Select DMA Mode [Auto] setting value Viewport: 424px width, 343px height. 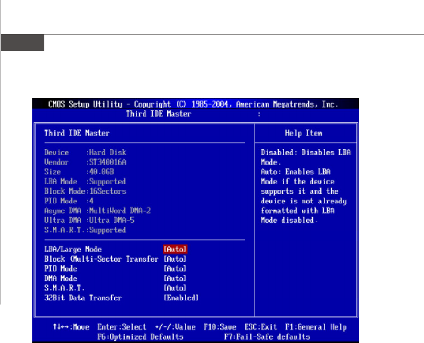pyautogui.click(x=175, y=278)
